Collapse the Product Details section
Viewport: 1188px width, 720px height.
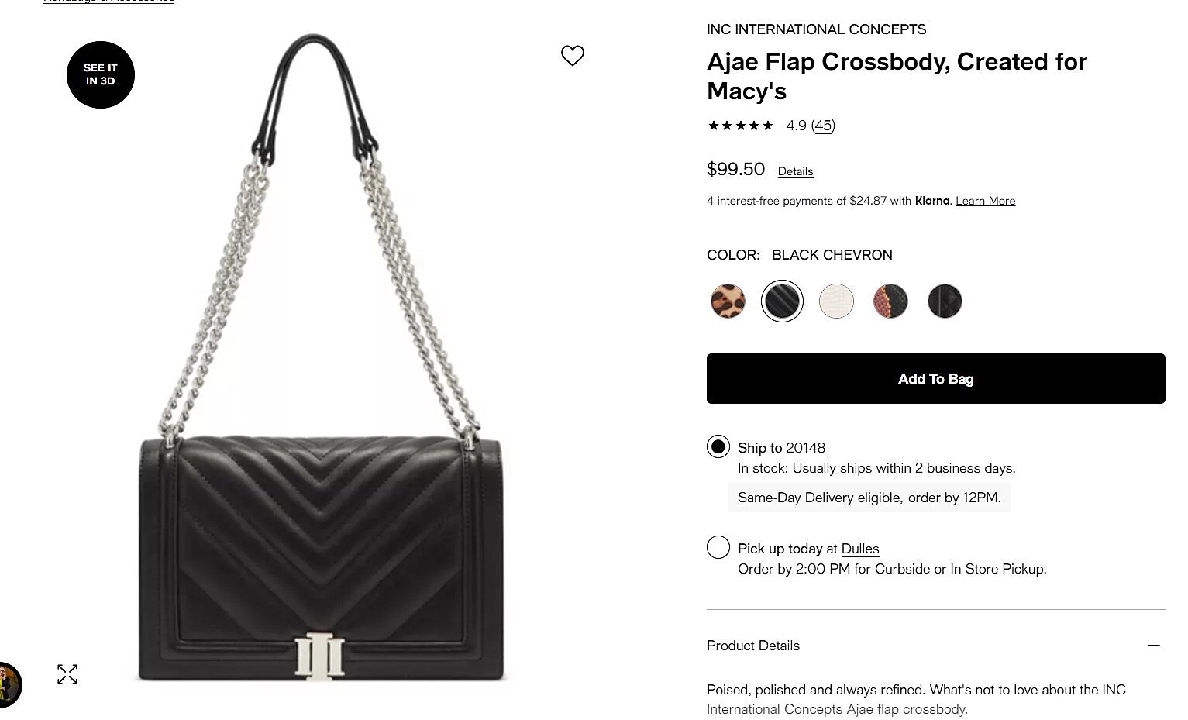click(1153, 646)
